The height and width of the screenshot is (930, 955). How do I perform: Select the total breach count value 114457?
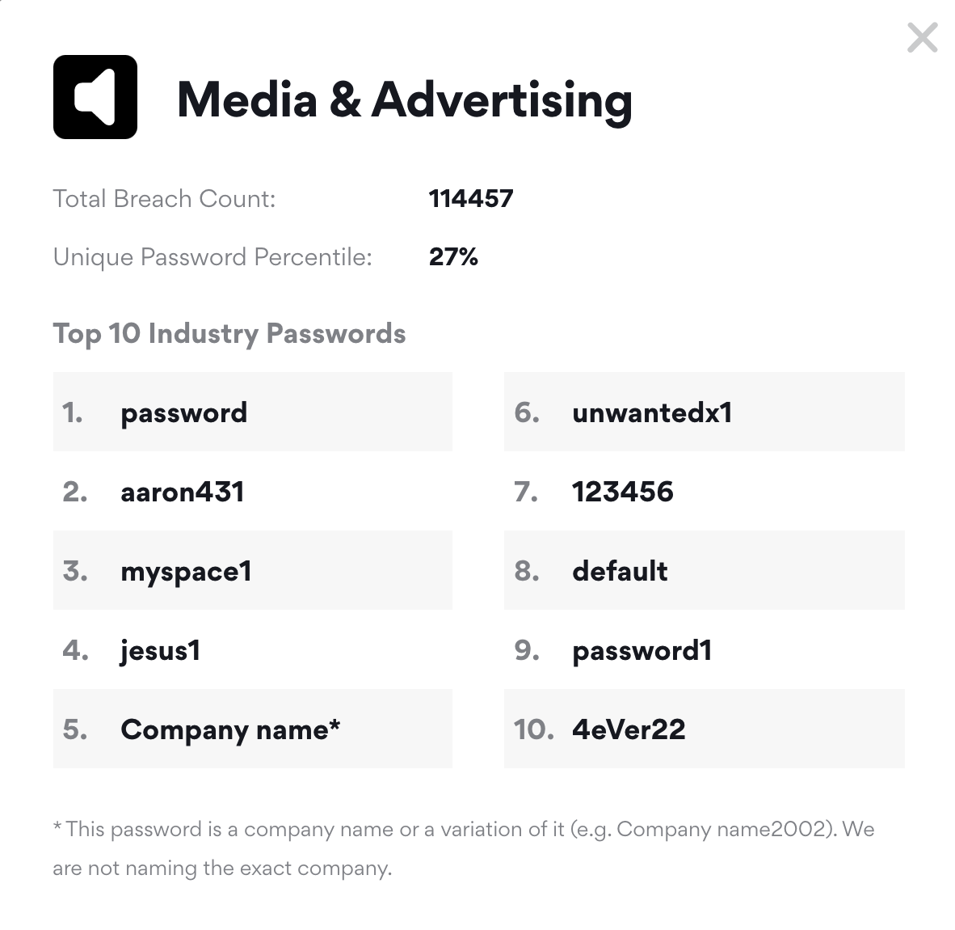(471, 199)
